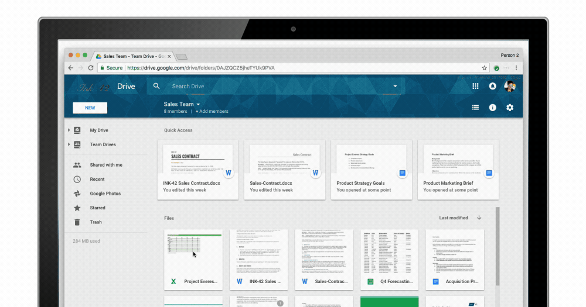Click the Add members link
586x307 pixels.
[x=212, y=111]
